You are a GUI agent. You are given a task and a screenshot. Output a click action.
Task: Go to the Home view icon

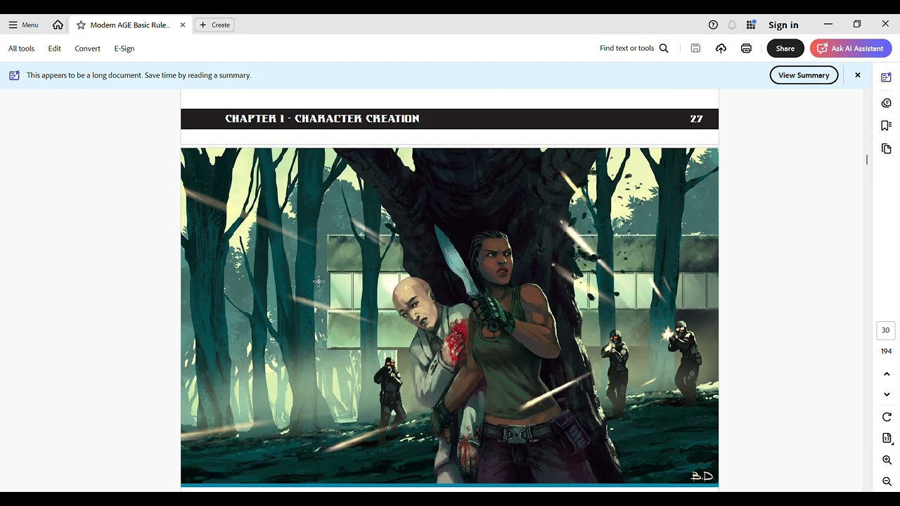[x=58, y=25]
